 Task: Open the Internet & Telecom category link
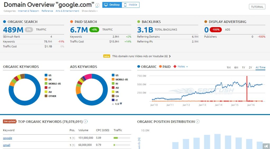28,11
